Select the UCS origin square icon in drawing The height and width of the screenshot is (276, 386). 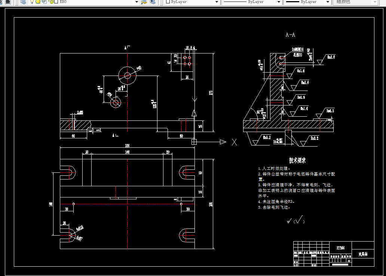point(194,142)
